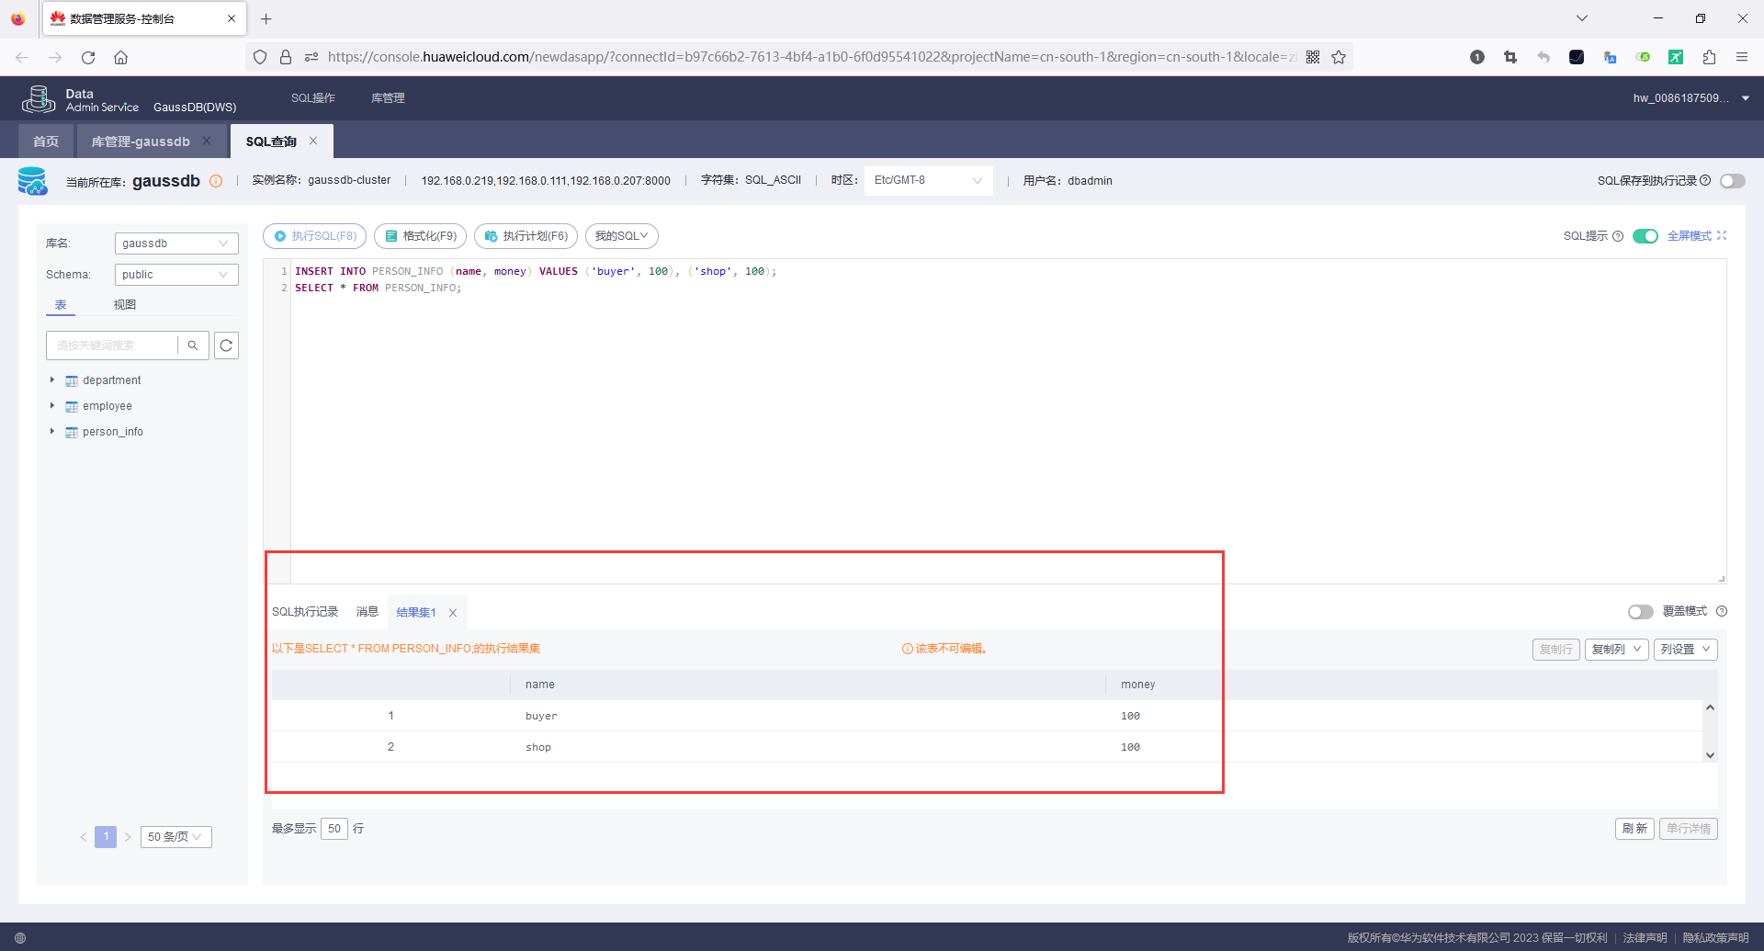Screen dimensions: 1764x951
Task: Click the 格式化(F9) button
Action: tap(421, 236)
